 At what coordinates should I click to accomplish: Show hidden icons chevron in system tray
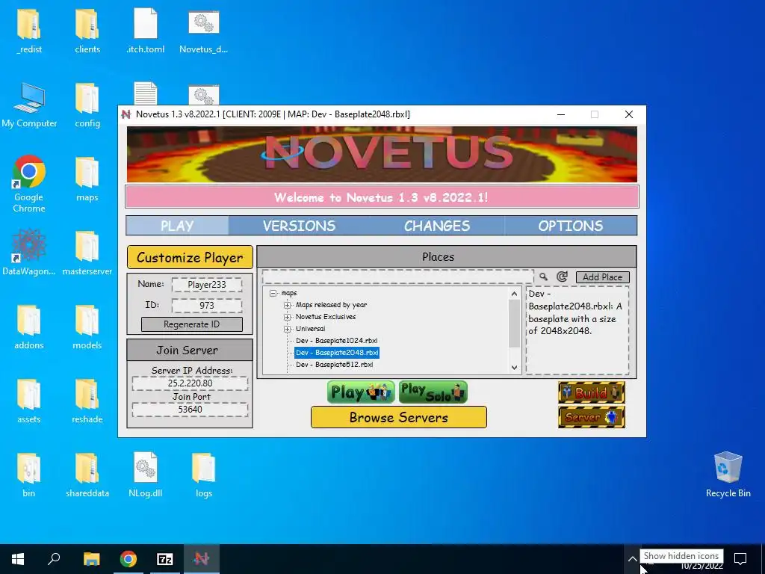click(632, 559)
